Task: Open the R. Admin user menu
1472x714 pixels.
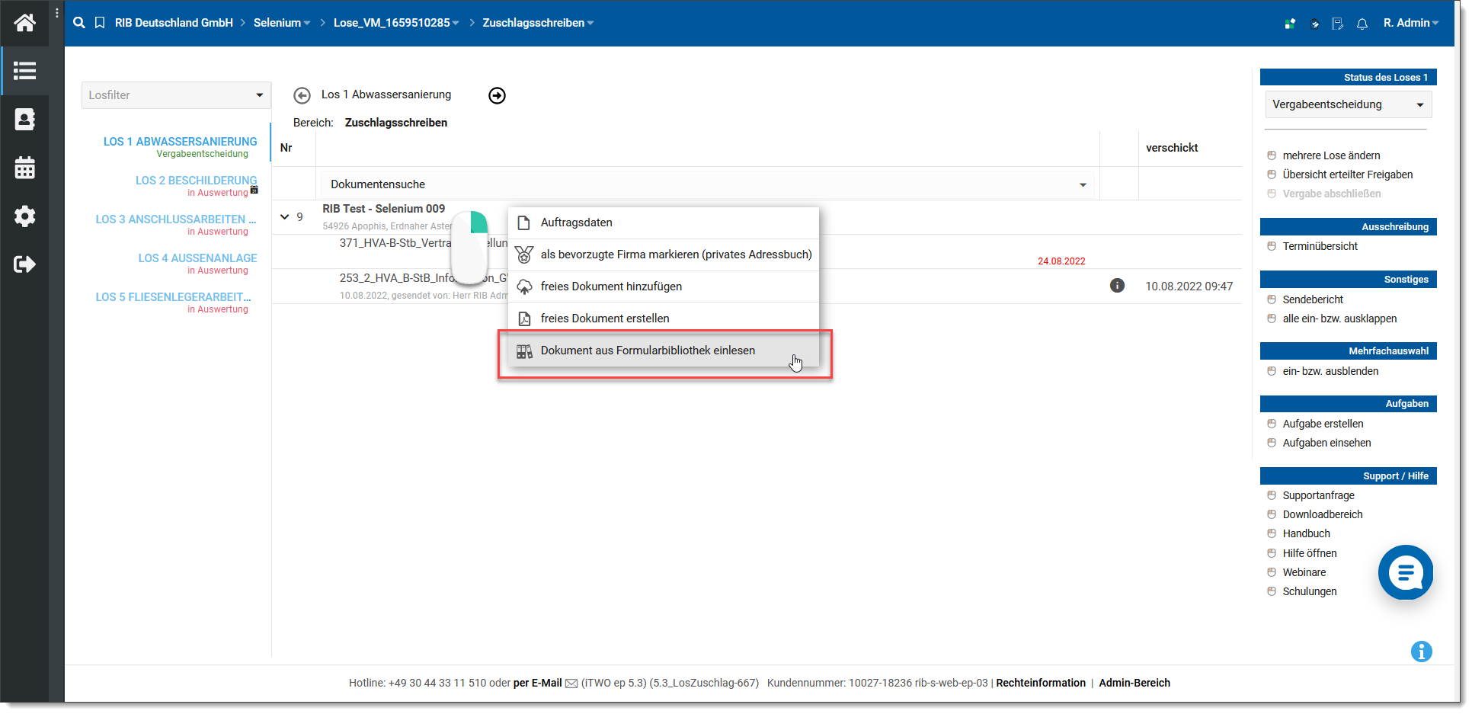Action: click(x=1411, y=23)
